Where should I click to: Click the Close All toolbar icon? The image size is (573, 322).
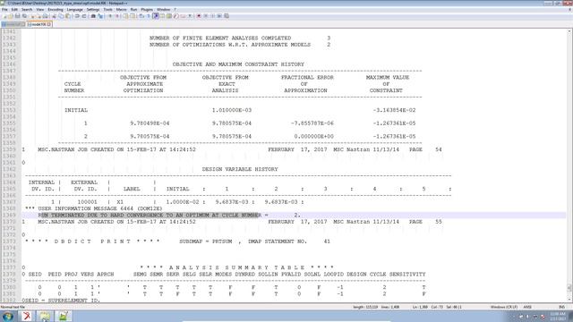tap(39, 16)
